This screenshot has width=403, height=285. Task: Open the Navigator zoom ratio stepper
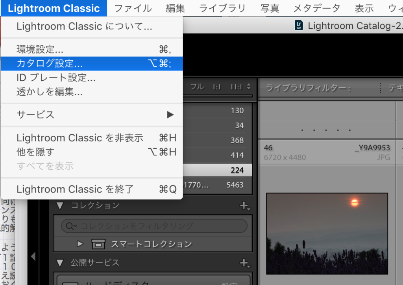click(x=249, y=86)
